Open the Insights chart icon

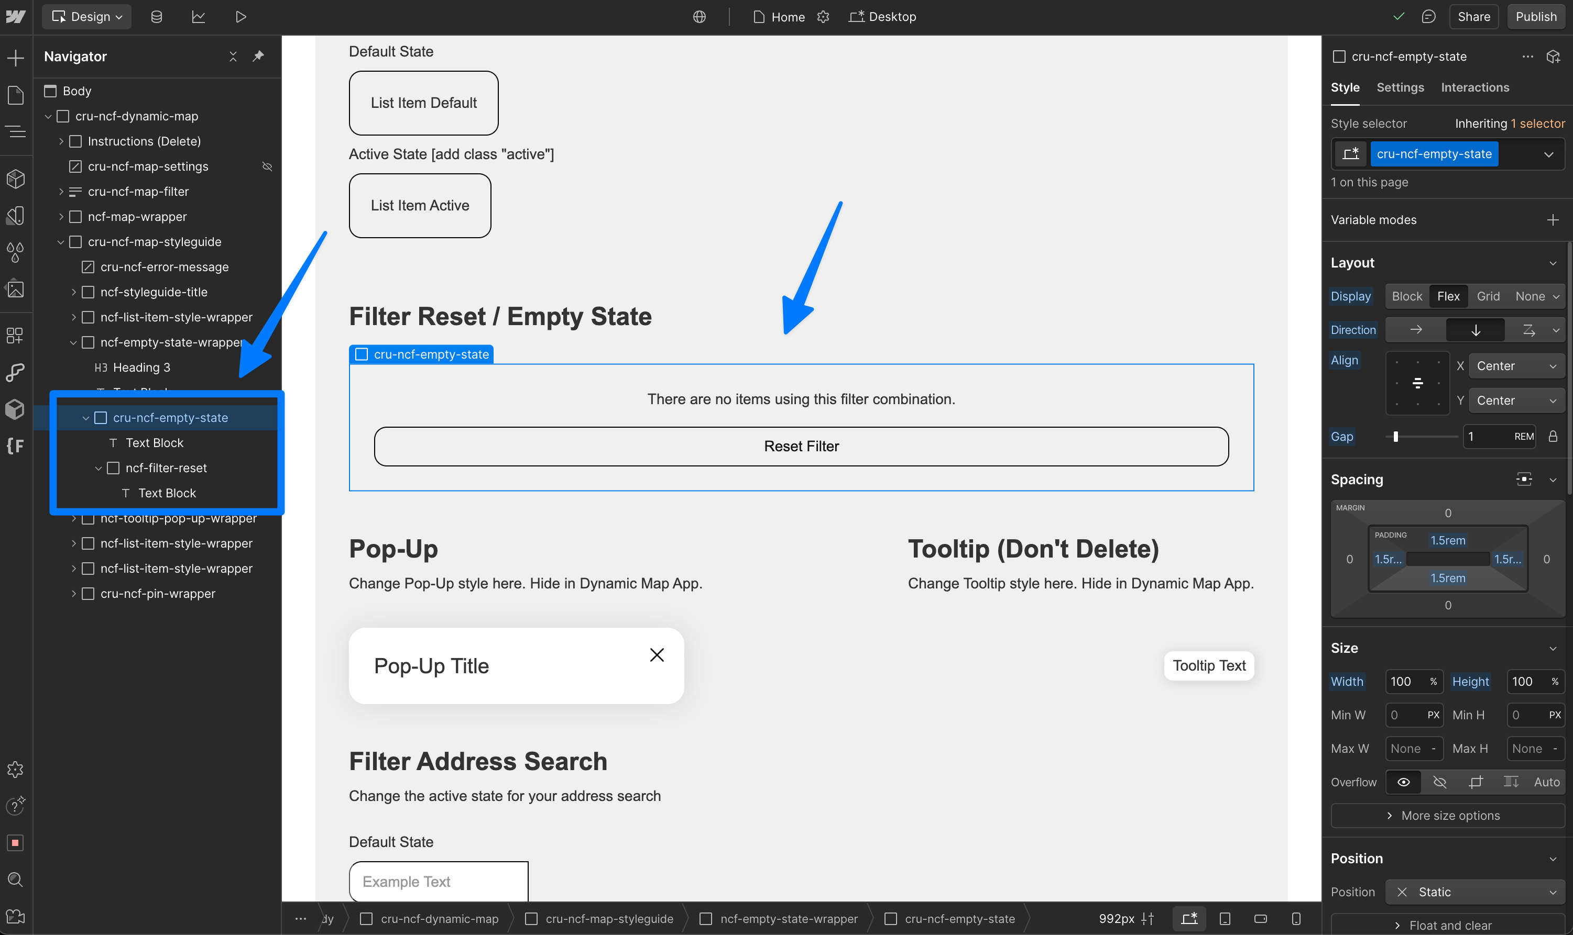(199, 17)
